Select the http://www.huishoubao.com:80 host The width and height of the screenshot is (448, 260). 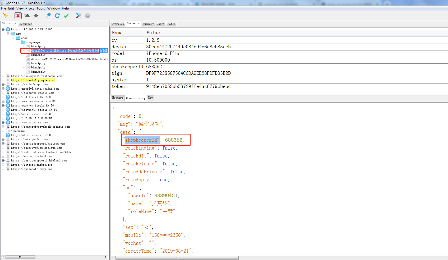coord(33,101)
